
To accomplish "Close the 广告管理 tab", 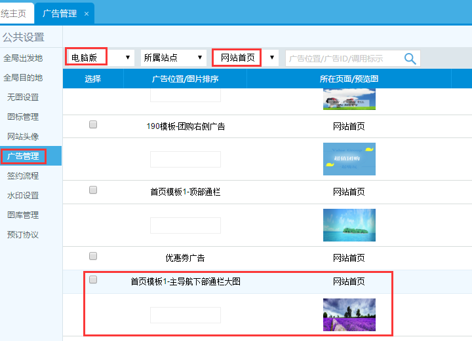I will (87, 14).
